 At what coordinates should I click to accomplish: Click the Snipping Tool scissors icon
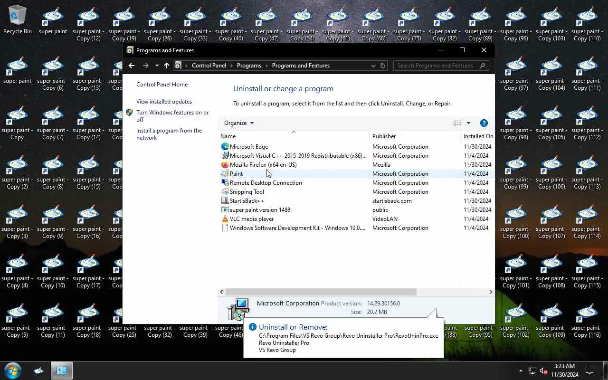(225, 192)
